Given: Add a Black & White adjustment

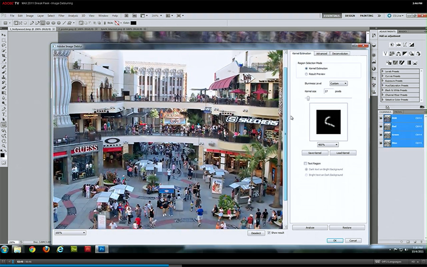Looking at the screenshot, I should pos(405,54).
